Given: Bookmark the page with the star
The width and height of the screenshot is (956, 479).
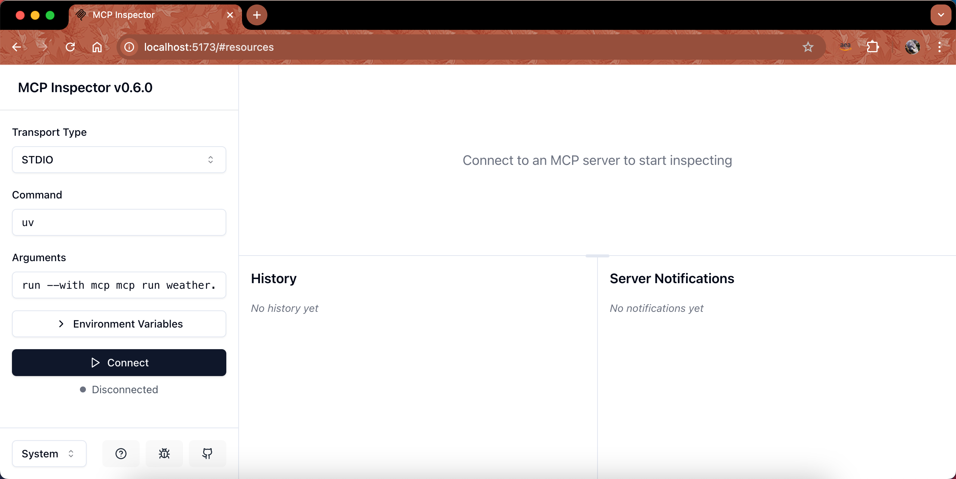Looking at the screenshot, I should 808,47.
